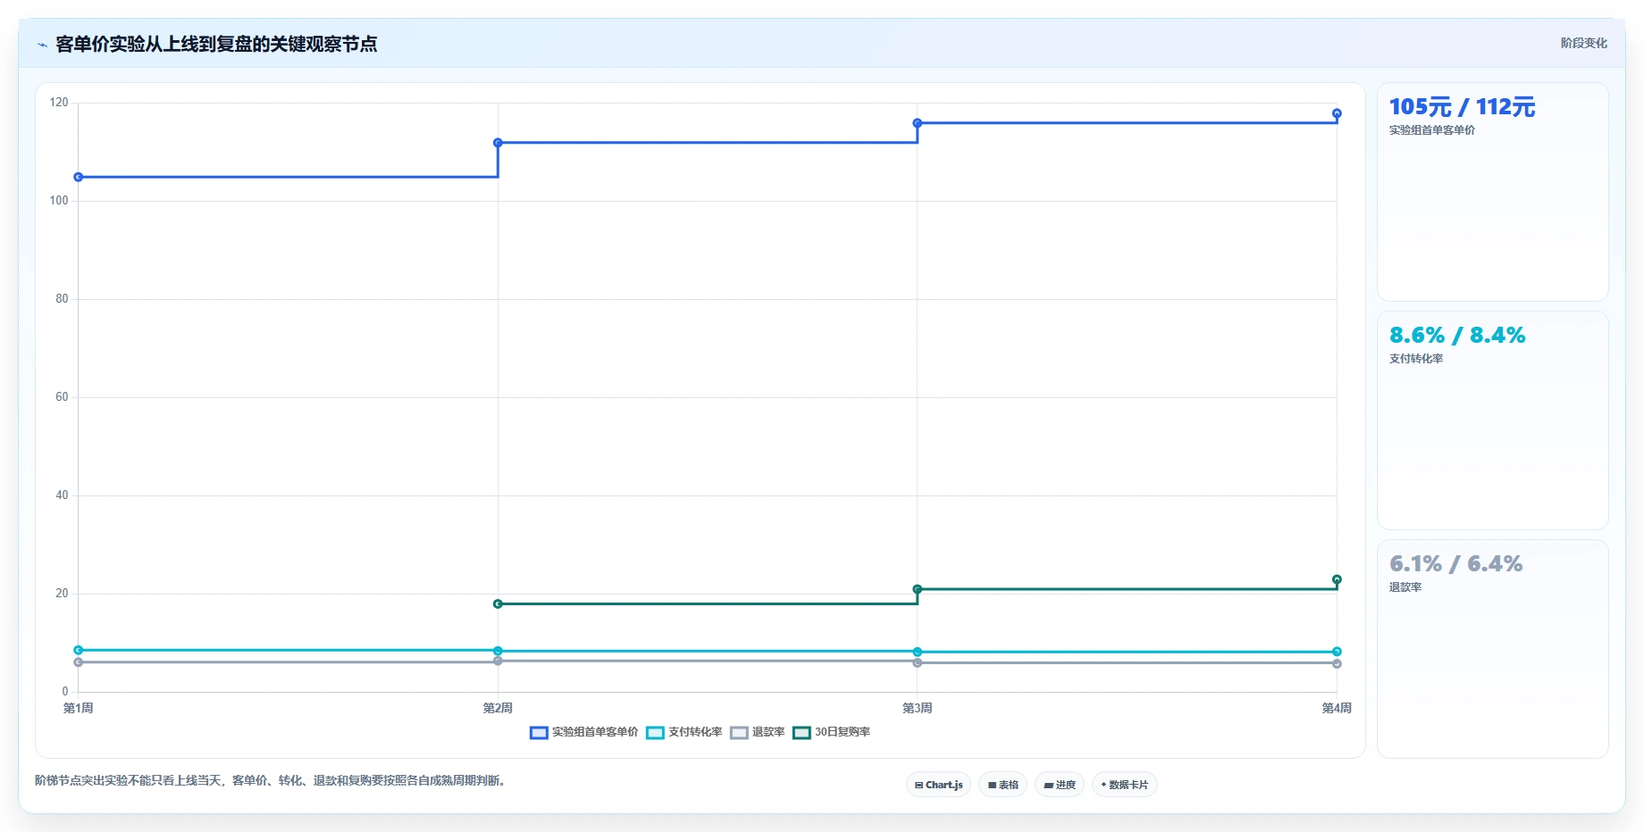Select the 客单价 data point at 第2周

[498, 143]
